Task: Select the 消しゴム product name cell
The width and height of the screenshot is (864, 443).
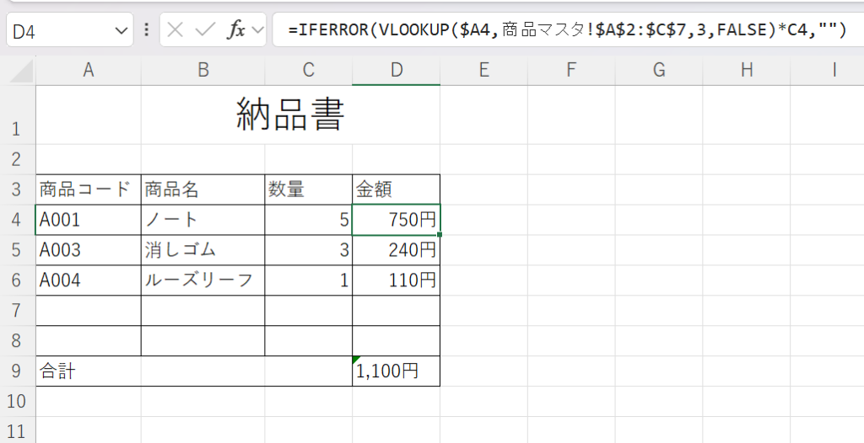Action: click(x=202, y=250)
